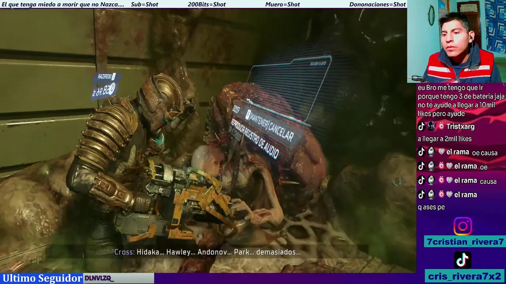Click chat message 'q ases pe'
Image resolution: width=506 pixels, height=284 pixels.
431,207
